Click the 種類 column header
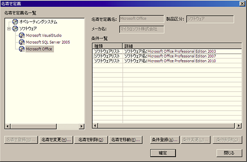Screen dimensions: 247x162 point(107,46)
